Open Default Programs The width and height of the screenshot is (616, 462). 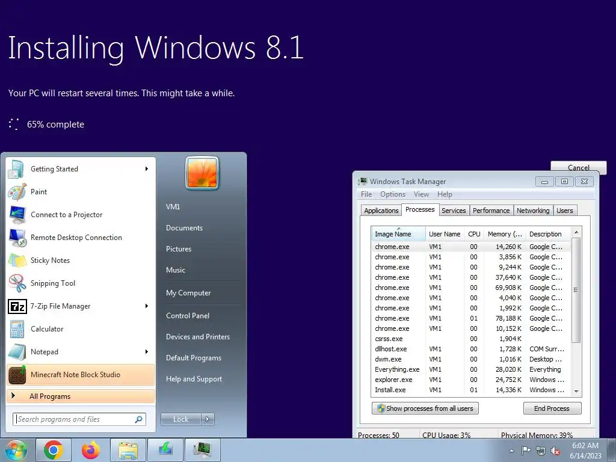193,358
